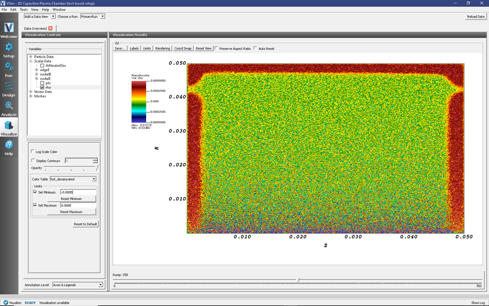Uncheck the rho variable checkbox
The width and height of the screenshot is (489, 306).
pyautogui.click(x=42, y=88)
